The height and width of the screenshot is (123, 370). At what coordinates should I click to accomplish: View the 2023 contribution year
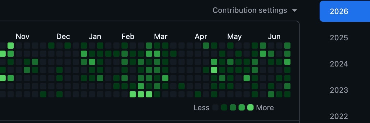(x=339, y=90)
